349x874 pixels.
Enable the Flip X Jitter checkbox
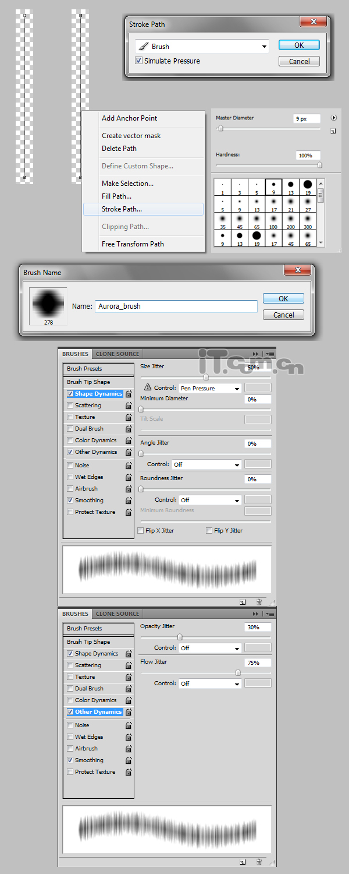[x=141, y=531]
